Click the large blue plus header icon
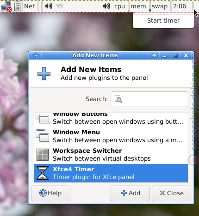 [x=44, y=74]
